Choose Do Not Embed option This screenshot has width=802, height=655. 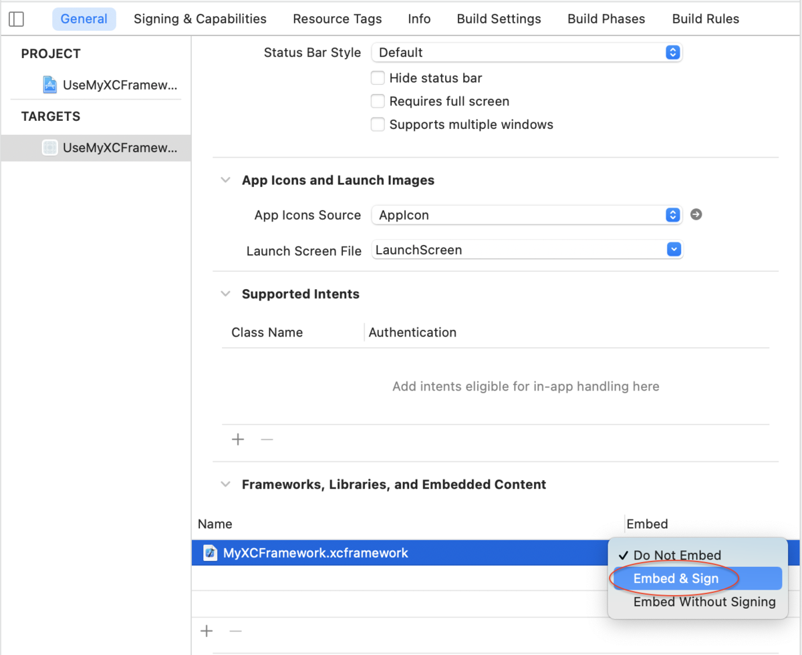point(698,556)
